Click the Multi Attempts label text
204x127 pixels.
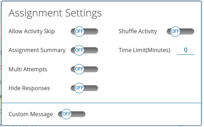coord(27,69)
